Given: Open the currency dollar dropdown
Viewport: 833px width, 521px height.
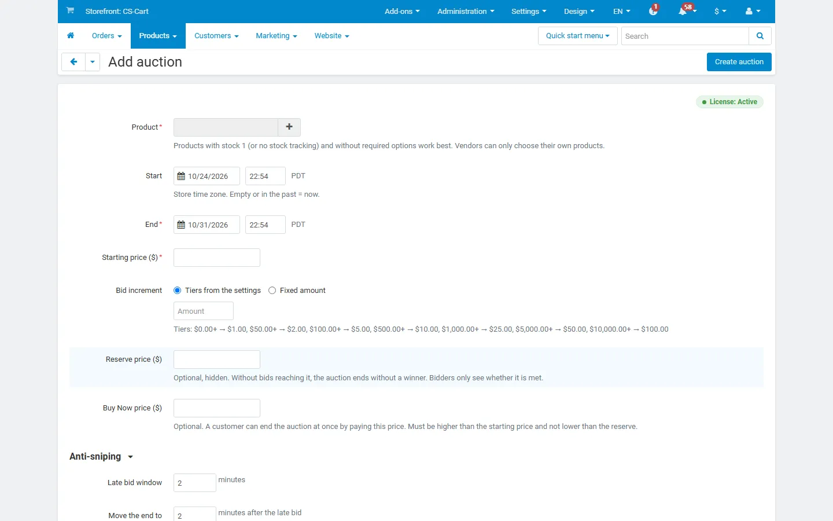Looking at the screenshot, I should click(x=720, y=12).
